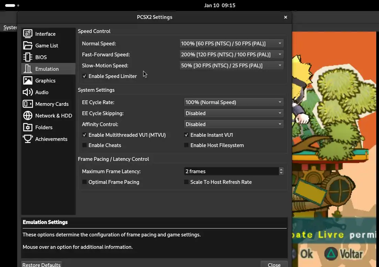This screenshot has height=267, width=379.
Task: Select the Emulation page icon
Action: 27,69
